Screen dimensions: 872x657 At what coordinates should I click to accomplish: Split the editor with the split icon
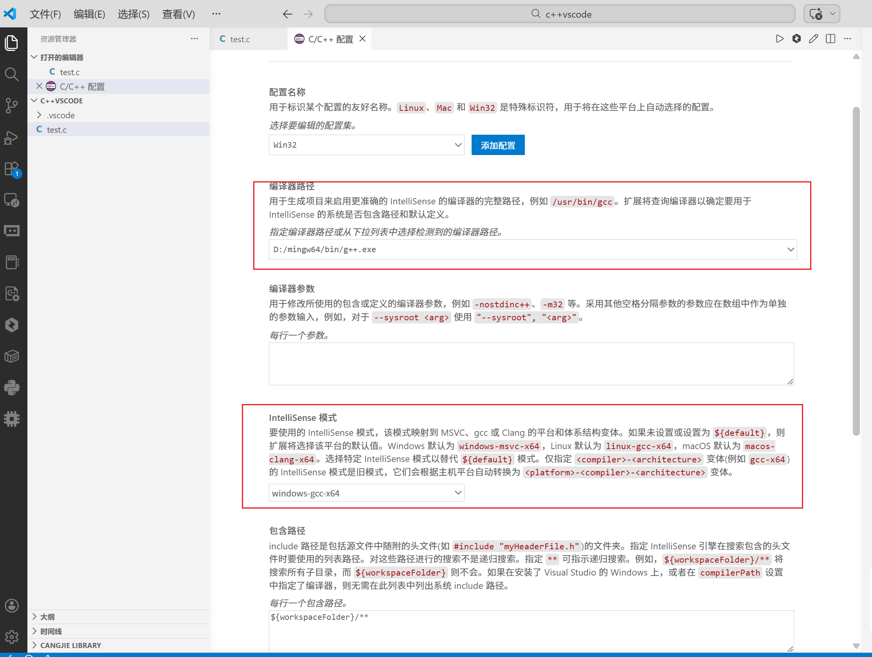point(830,39)
